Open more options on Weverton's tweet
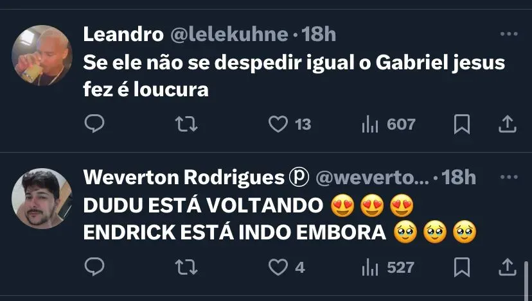This screenshot has height=301, width=532. point(509,177)
